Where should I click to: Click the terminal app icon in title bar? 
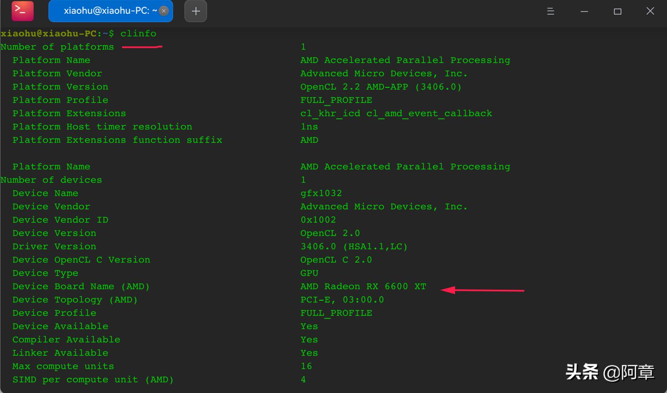tap(22, 11)
